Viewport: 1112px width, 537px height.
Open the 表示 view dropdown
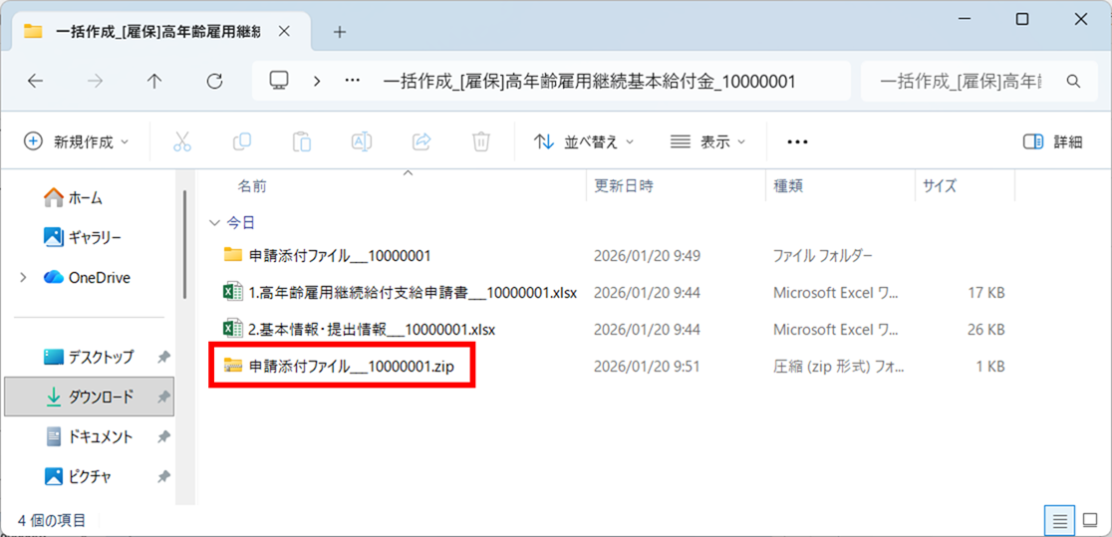pyautogui.click(x=707, y=141)
